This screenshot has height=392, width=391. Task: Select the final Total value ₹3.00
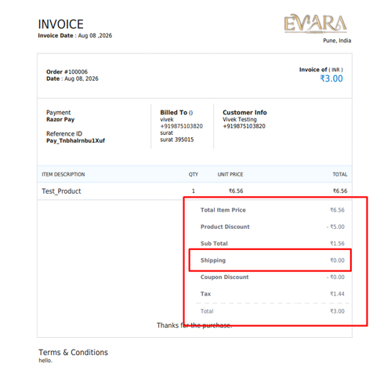[337, 311]
